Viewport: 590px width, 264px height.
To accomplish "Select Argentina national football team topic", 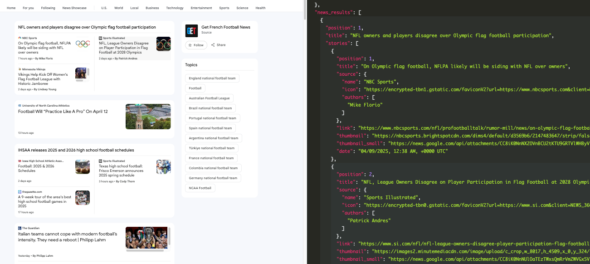I will (214, 138).
